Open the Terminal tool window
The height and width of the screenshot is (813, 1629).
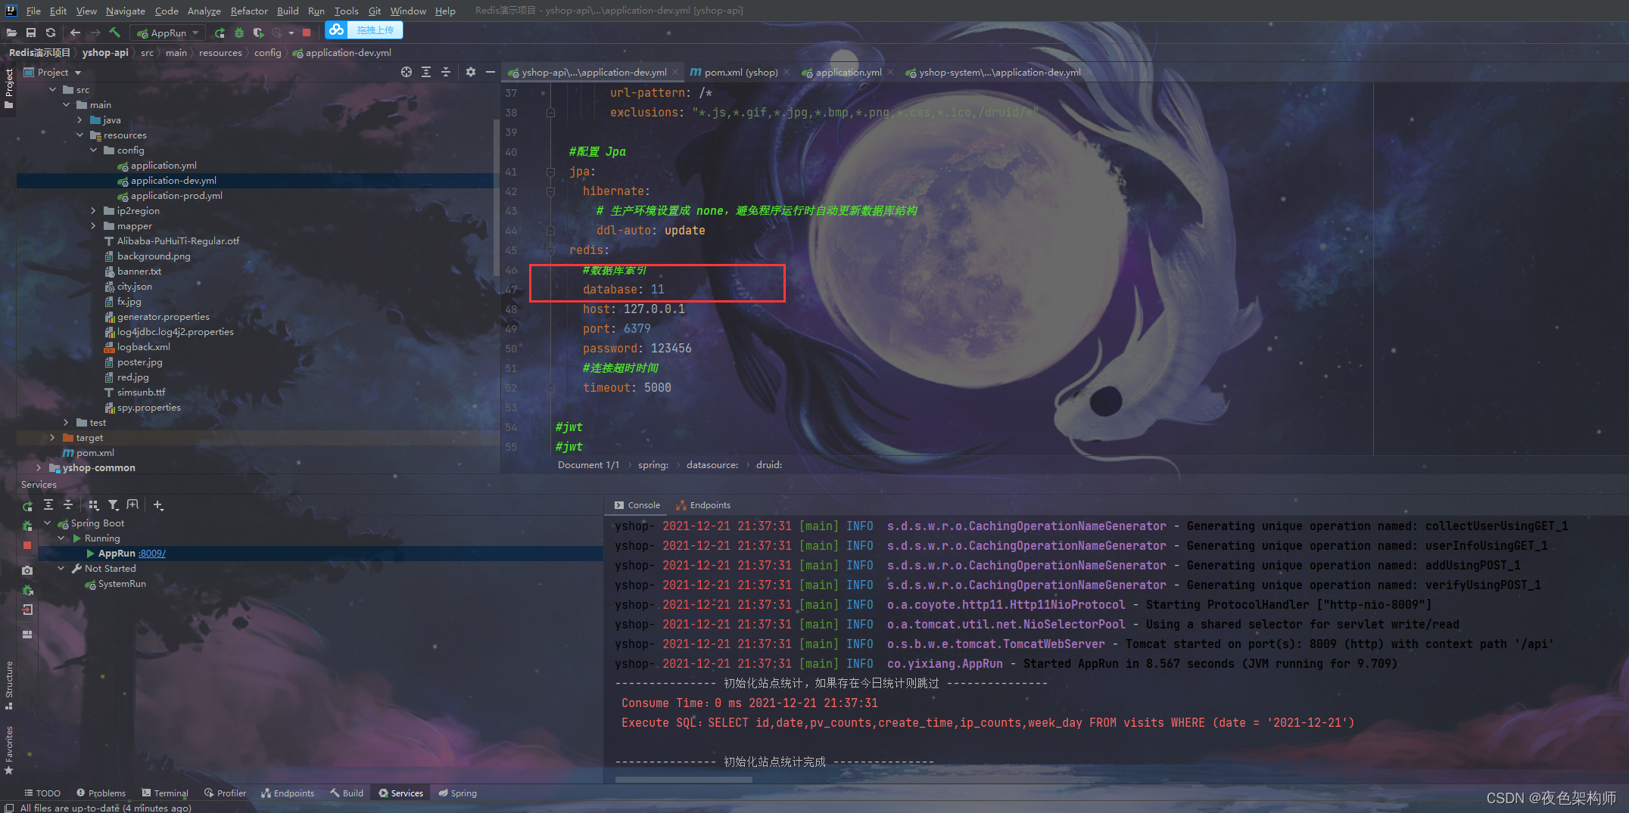pyautogui.click(x=165, y=793)
